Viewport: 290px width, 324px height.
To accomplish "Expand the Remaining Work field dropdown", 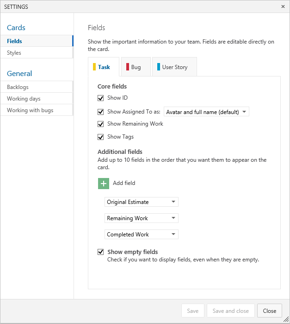I will 141,218.
